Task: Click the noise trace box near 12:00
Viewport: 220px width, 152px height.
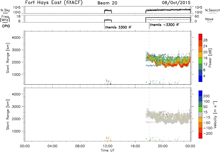Action: click(x=108, y=12)
